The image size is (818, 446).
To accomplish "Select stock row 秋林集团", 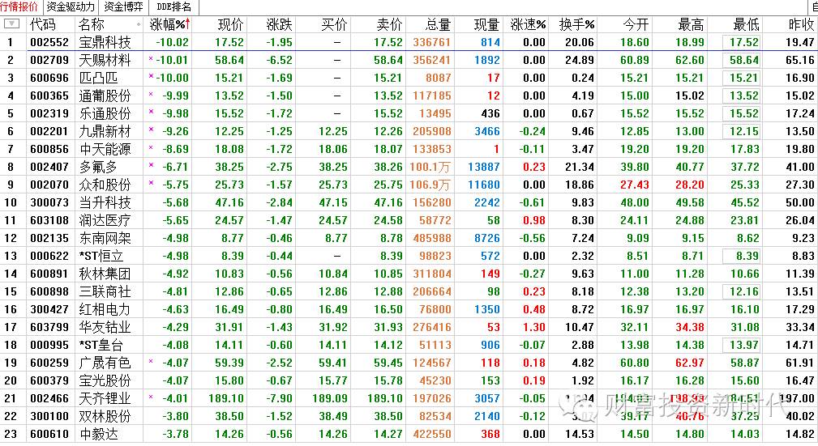I will pyautogui.click(x=409, y=274).
